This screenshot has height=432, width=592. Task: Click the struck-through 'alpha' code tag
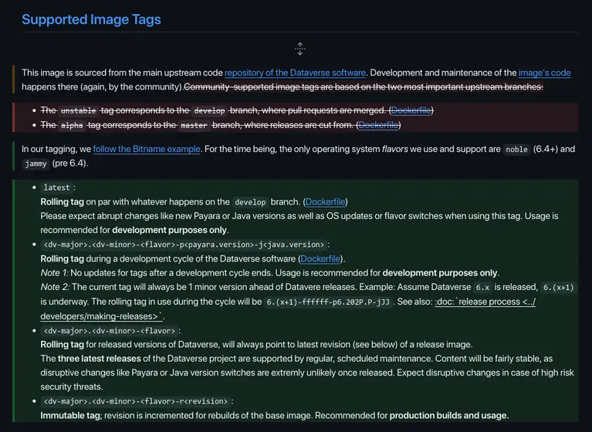point(73,125)
